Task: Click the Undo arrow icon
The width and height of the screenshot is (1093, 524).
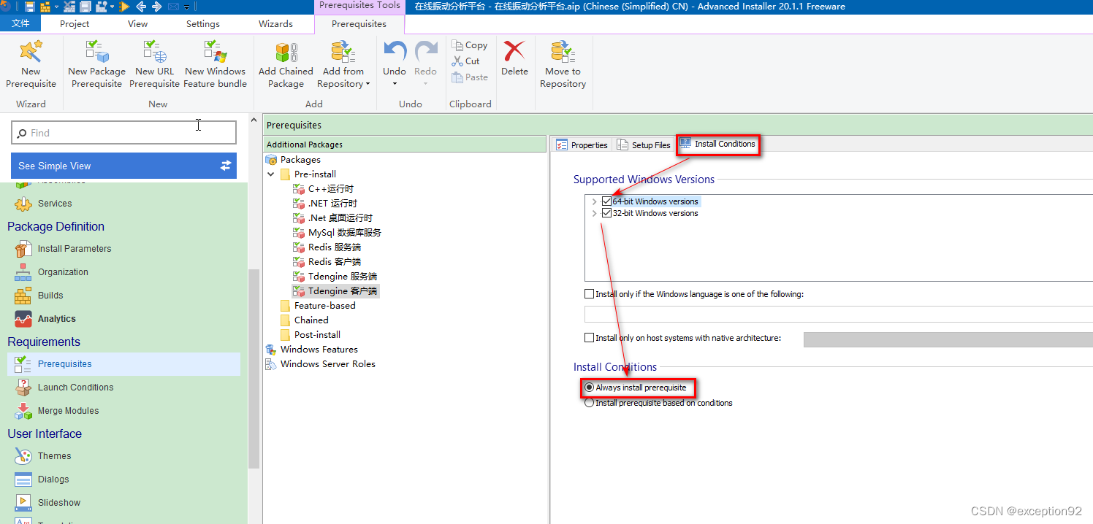Action: pyautogui.click(x=395, y=51)
